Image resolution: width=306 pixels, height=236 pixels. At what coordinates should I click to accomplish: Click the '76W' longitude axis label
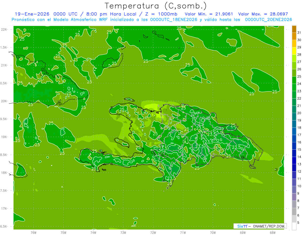[33, 232]
